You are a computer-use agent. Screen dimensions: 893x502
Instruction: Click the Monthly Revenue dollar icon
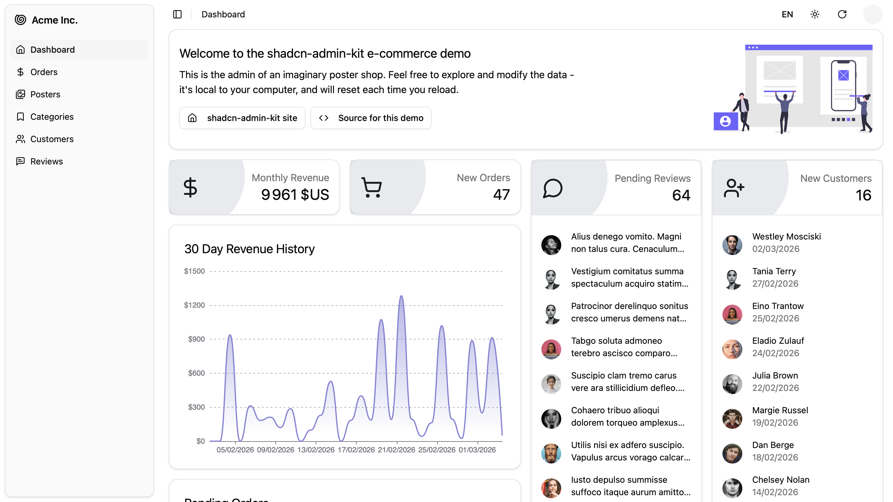tap(190, 188)
